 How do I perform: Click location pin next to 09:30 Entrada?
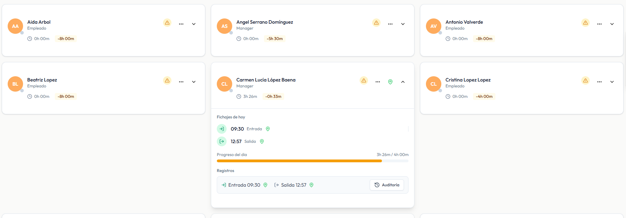tap(268, 129)
